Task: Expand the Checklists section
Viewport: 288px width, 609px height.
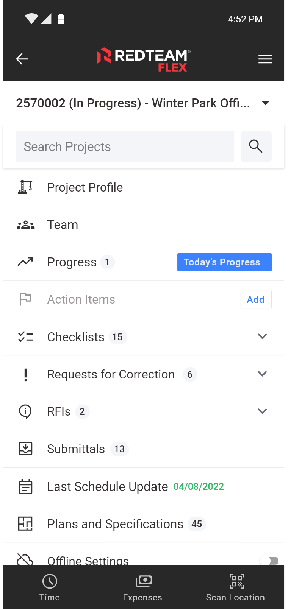Action: 263,336
